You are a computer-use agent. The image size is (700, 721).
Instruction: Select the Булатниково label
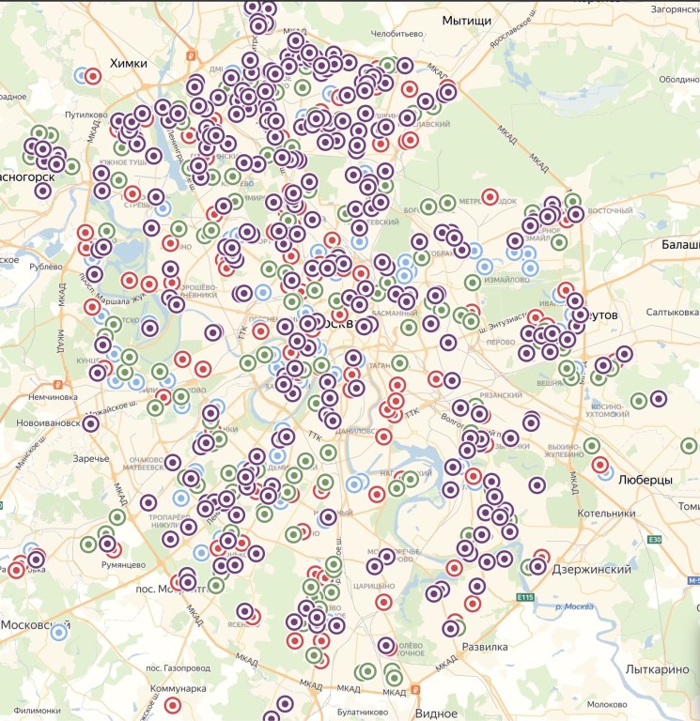[362, 713]
